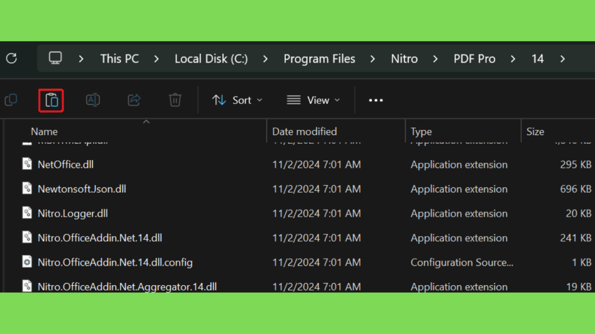Click the 241 KB size value
The width and height of the screenshot is (595, 334).
click(x=576, y=238)
